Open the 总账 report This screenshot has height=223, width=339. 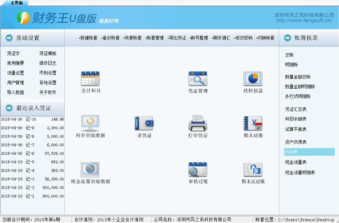[289, 55]
